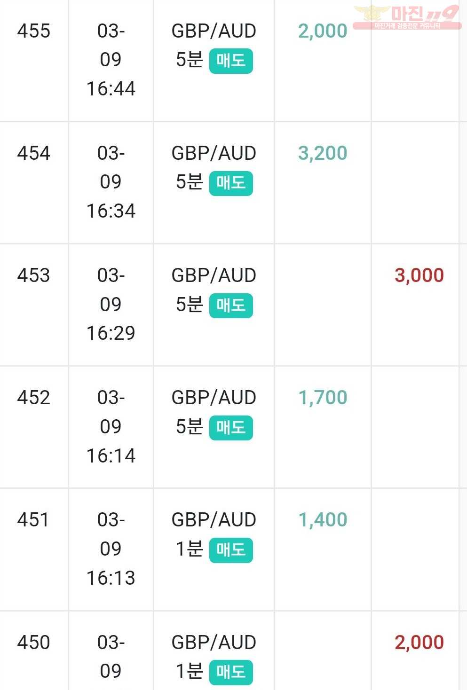The height and width of the screenshot is (690, 467).
Task: Click the watermark logo at top right
Action: (407, 17)
